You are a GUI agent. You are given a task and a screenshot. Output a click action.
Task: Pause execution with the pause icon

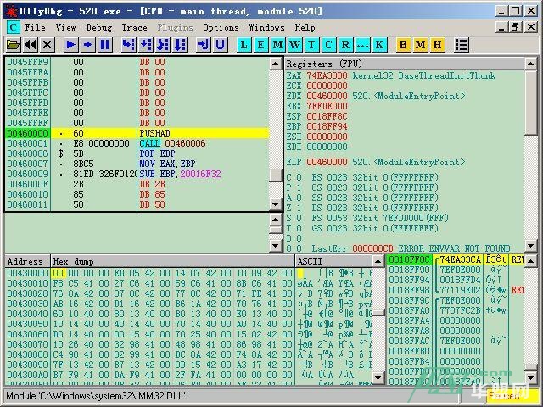pyautogui.click(x=105, y=44)
